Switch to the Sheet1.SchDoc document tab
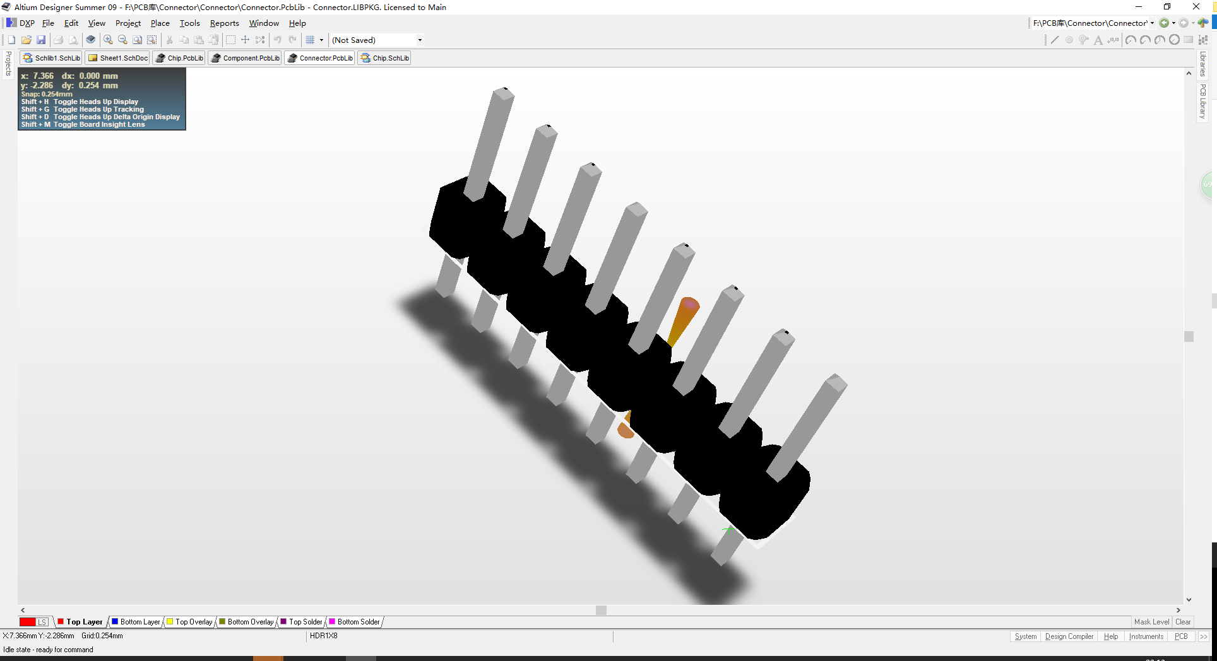 (x=117, y=58)
